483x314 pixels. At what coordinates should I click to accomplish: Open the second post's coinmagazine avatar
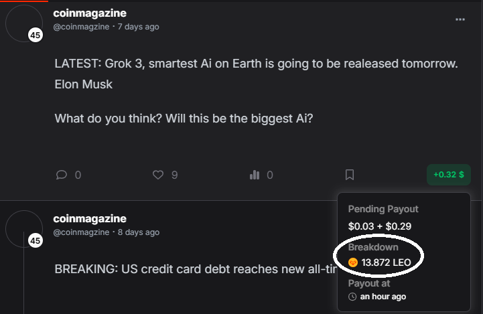(x=24, y=229)
